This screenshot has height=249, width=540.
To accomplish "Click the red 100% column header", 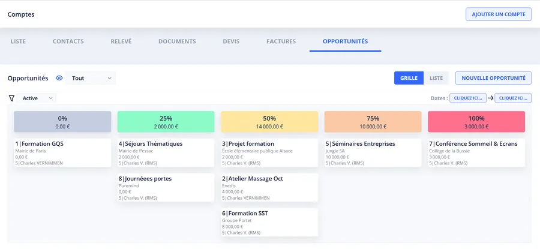I will tap(476, 122).
